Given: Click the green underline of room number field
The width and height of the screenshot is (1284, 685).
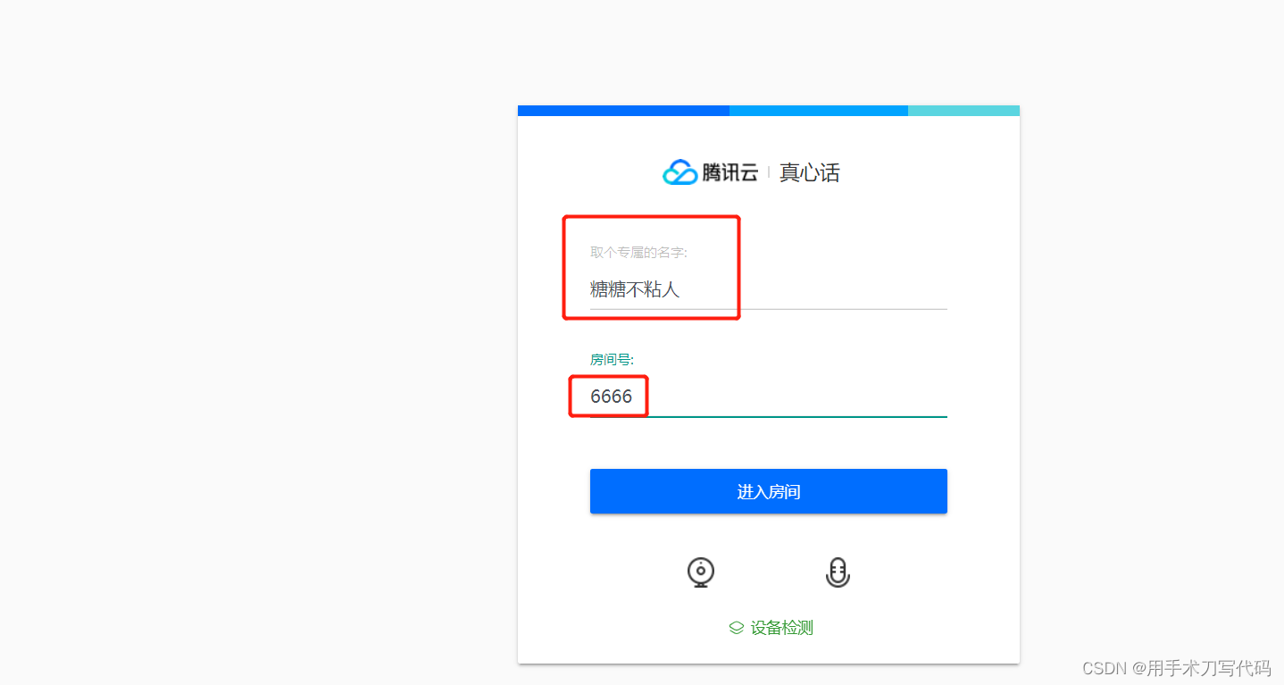Looking at the screenshot, I should (768, 416).
